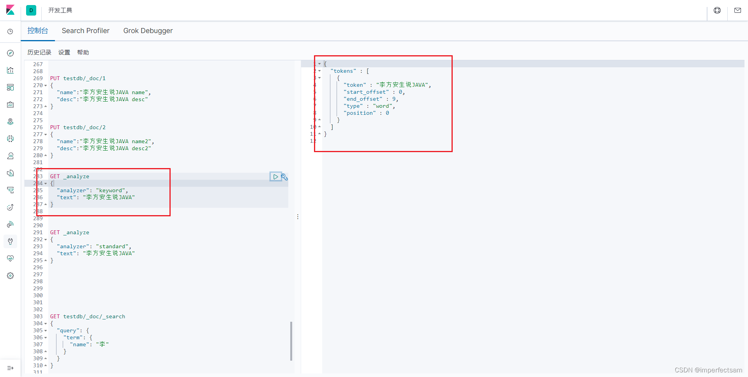Screen dimensions: 748x377
Task: Click GET _analyze at line 291
Action: click(x=70, y=233)
